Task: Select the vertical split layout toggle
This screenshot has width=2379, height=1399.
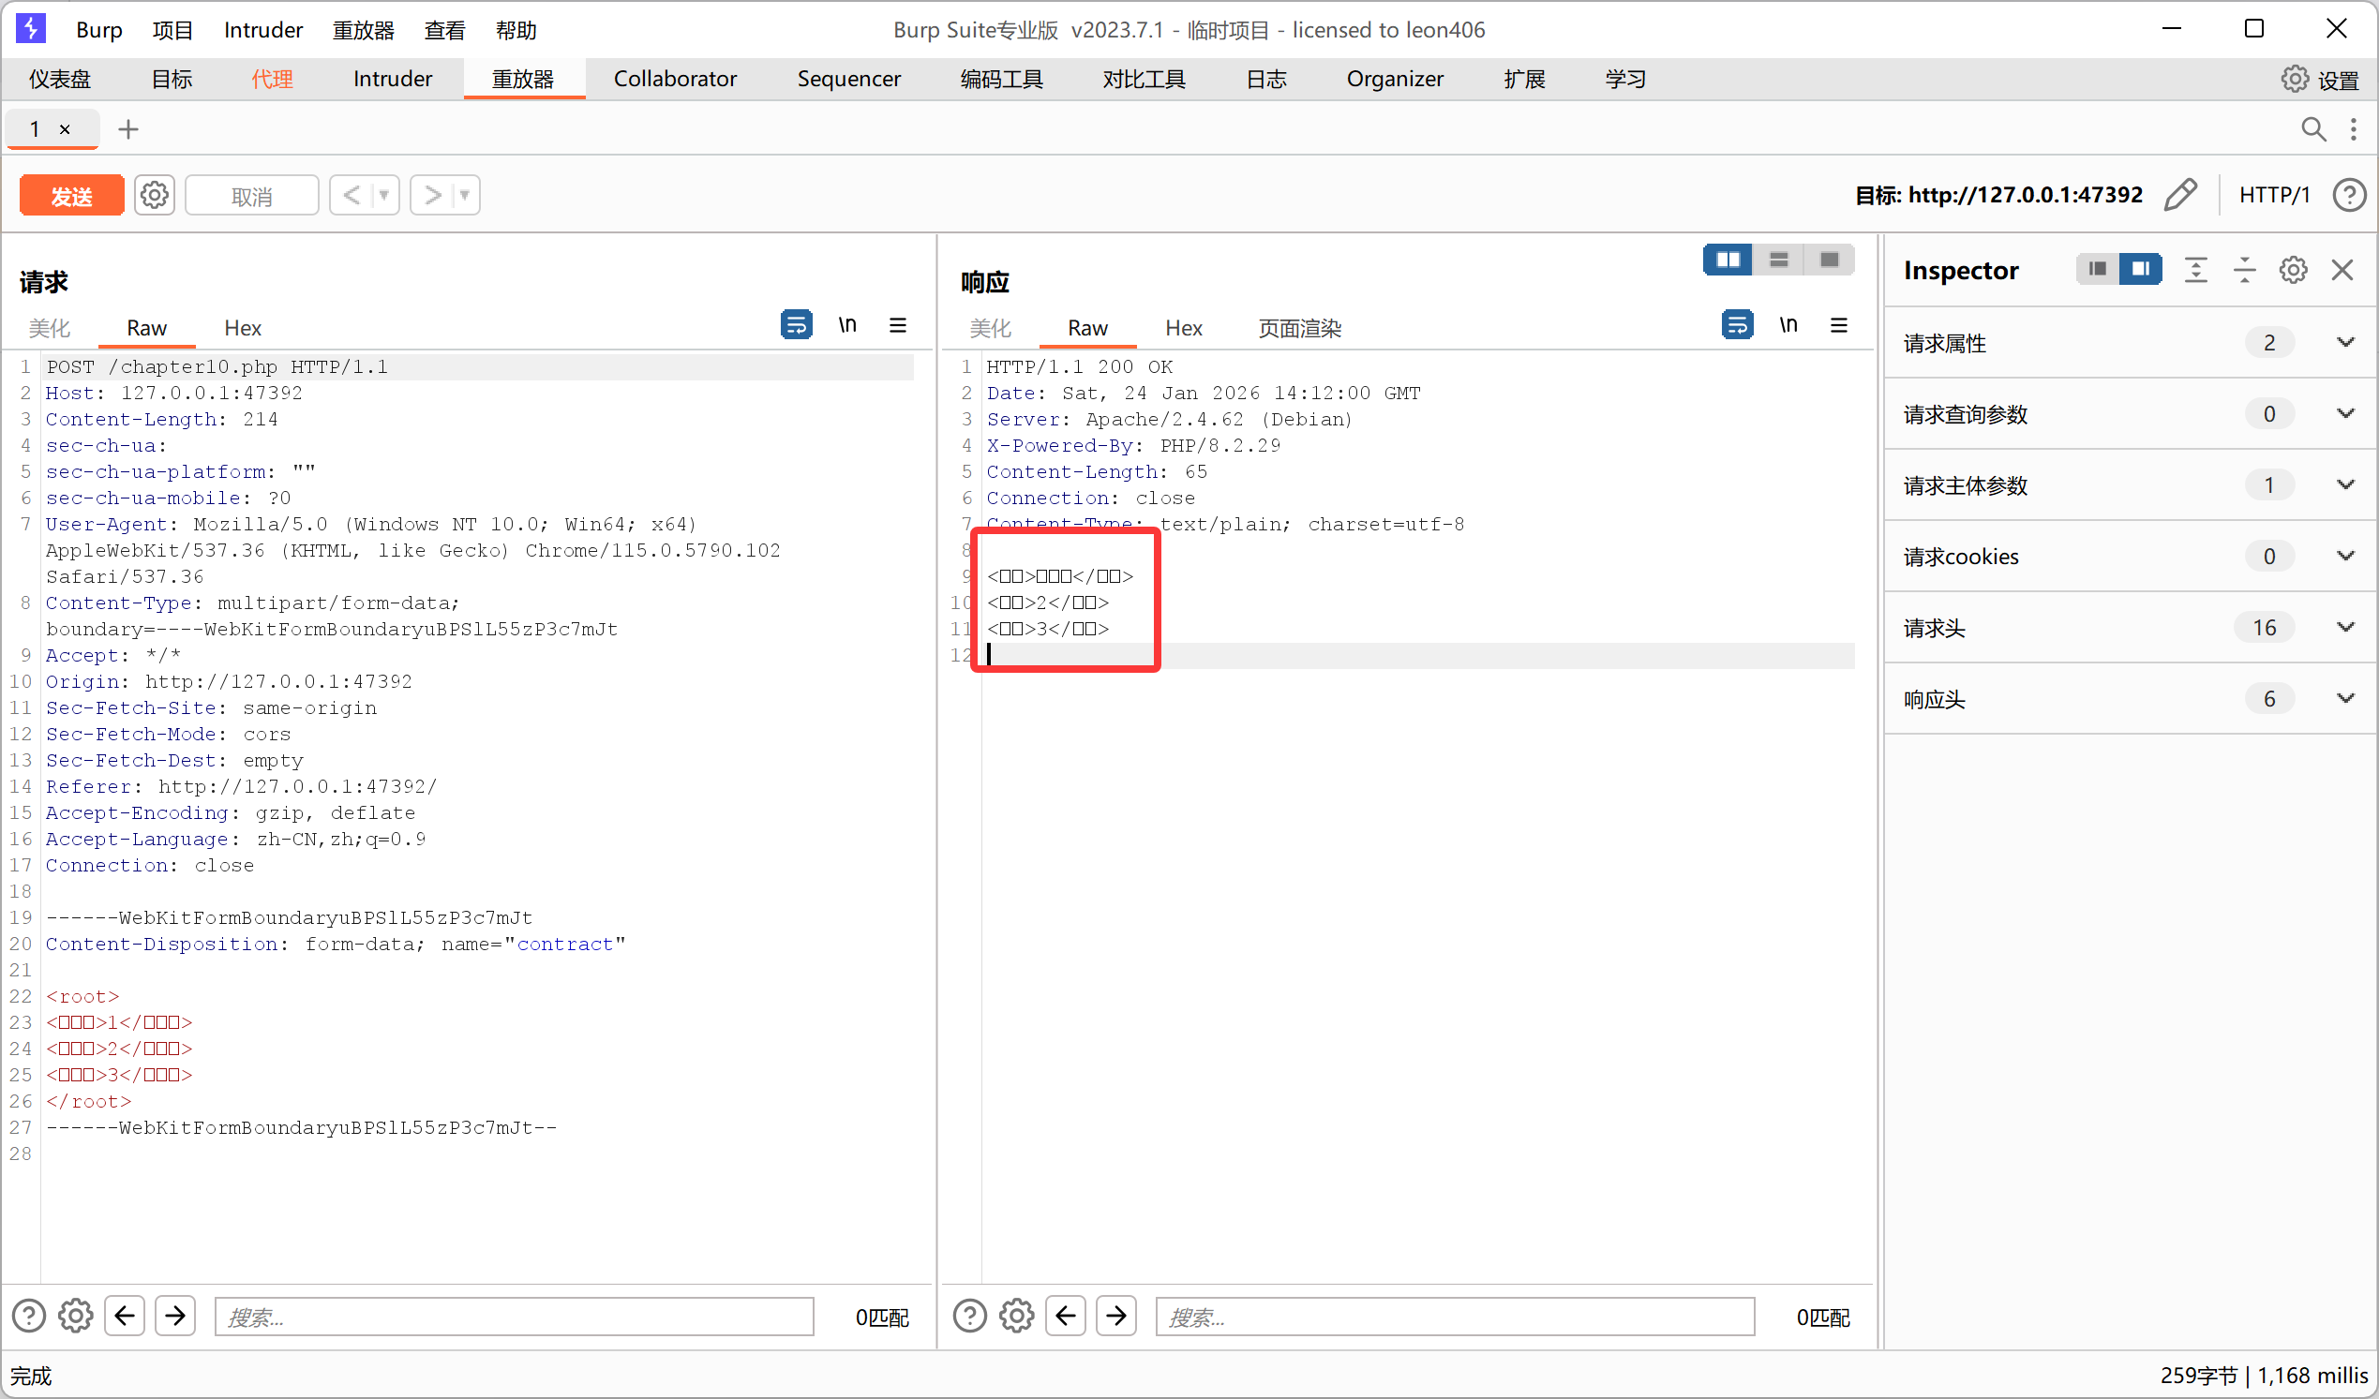Action: (x=1778, y=260)
